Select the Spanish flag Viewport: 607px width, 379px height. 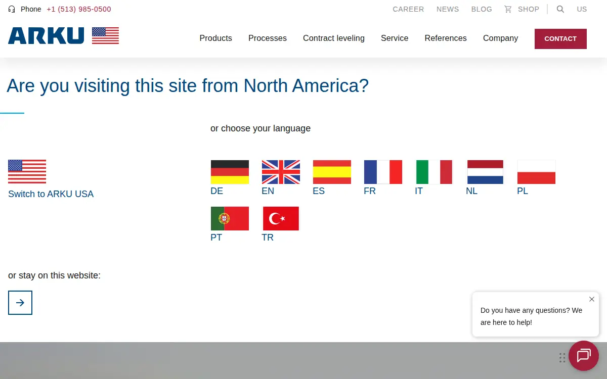coord(332,172)
